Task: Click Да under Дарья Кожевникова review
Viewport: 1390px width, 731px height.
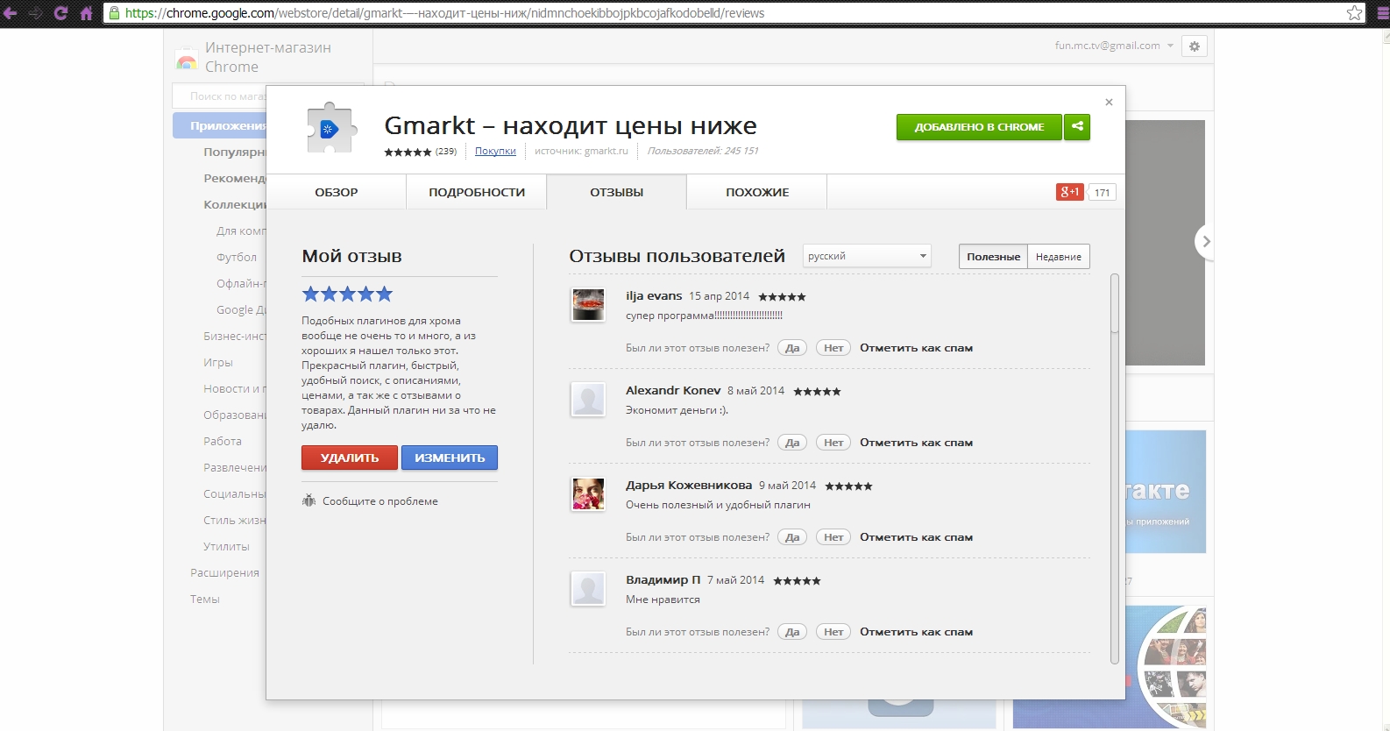Action: (792, 537)
